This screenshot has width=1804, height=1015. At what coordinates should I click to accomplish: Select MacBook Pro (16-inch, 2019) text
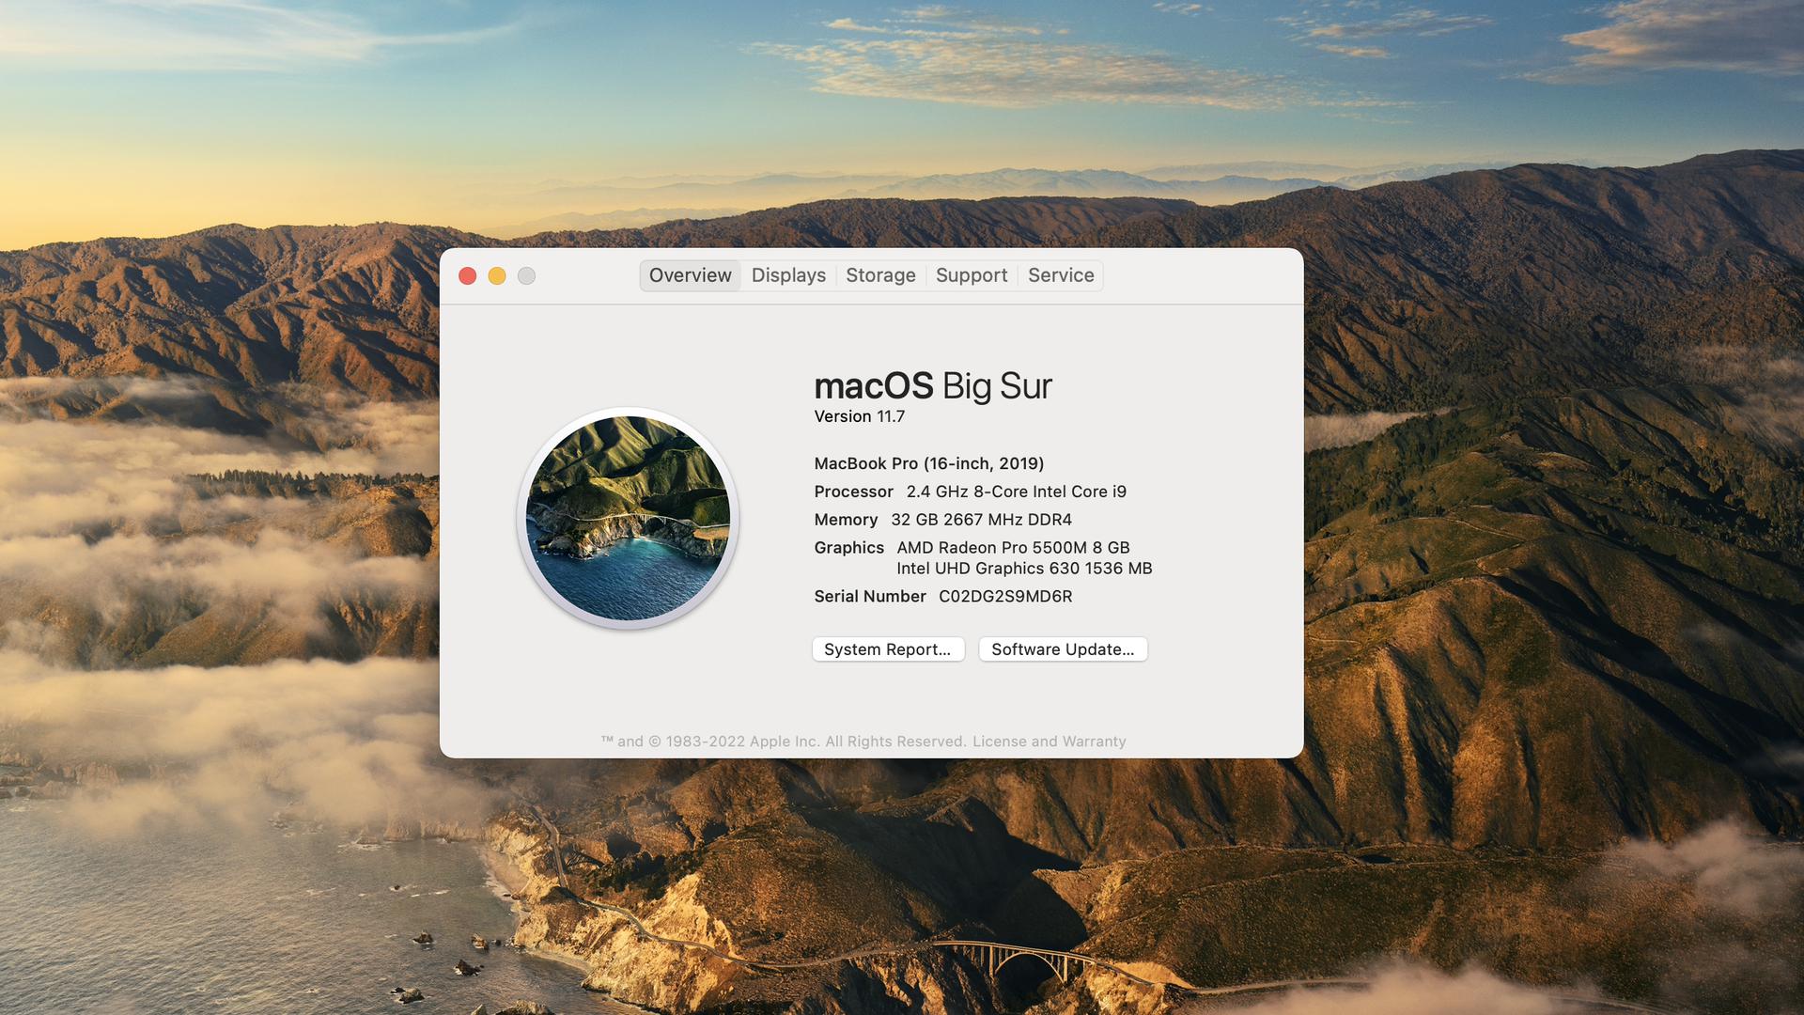[929, 463]
